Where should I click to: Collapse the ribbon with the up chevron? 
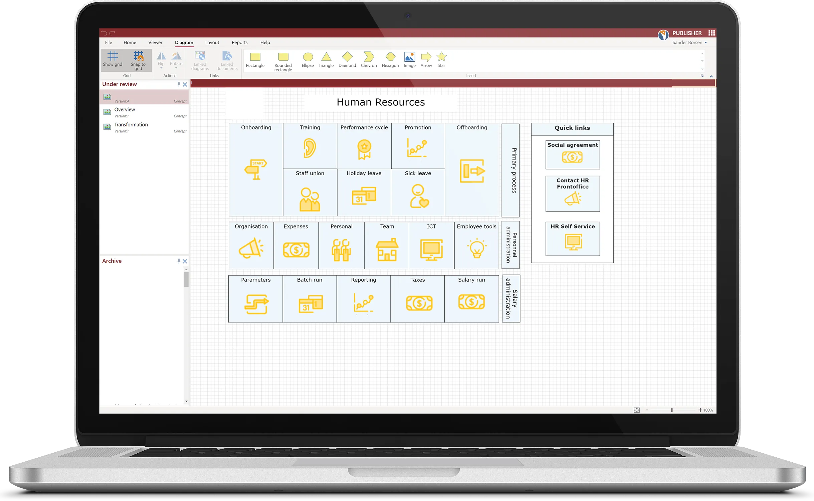(x=711, y=76)
